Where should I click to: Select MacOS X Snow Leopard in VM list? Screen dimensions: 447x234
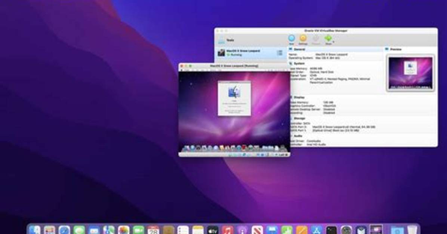(x=251, y=53)
